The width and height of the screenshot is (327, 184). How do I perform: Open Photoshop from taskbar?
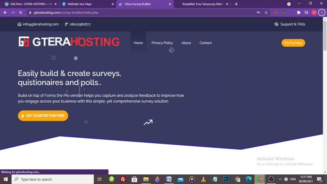[226, 179]
